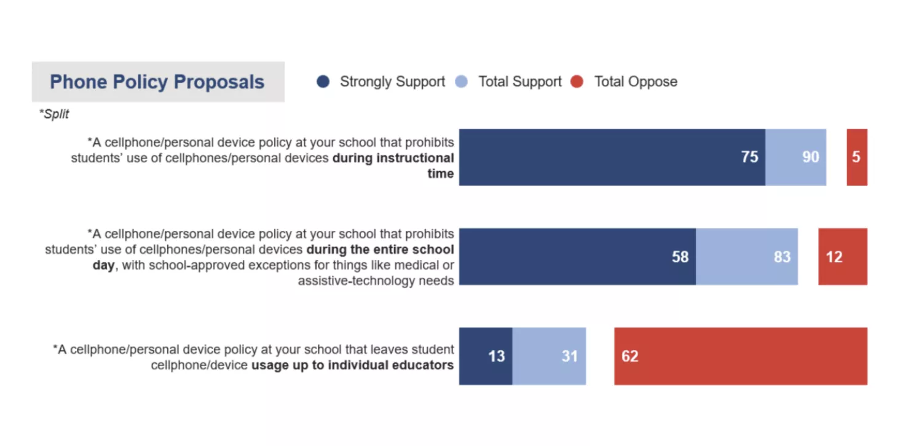Click the "during instructional time" policy description
This screenshot has height=446, width=922.
point(262,158)
